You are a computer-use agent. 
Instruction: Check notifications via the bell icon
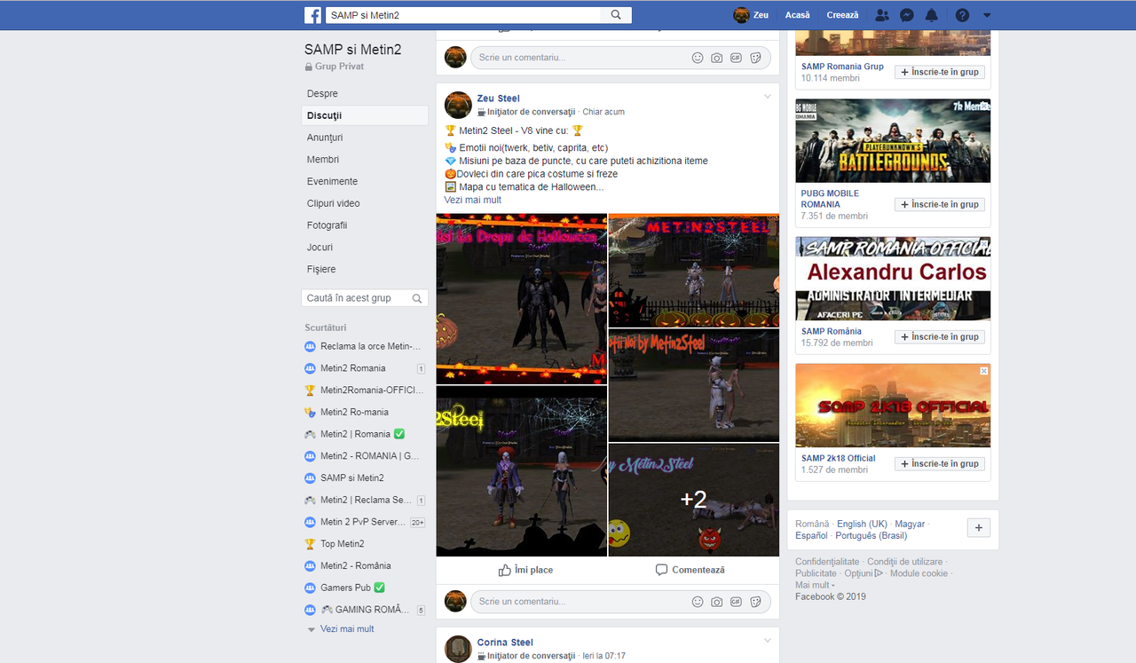pyautogui.click(x=933, y=14)
